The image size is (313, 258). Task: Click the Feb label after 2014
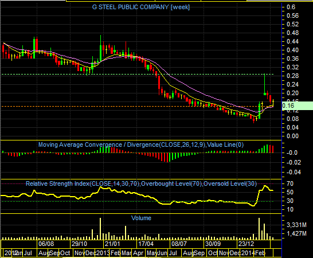click(260, 253)
